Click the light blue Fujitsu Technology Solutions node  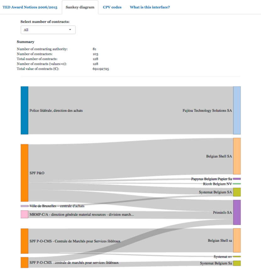[237, 110]
